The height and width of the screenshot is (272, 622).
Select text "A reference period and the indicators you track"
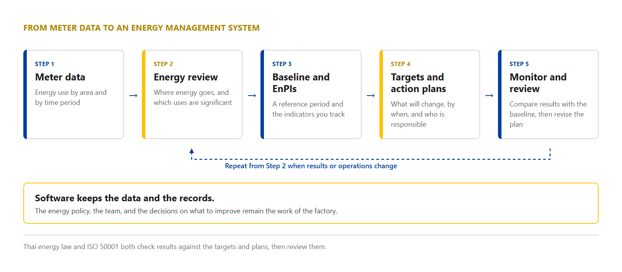[309, 109]
